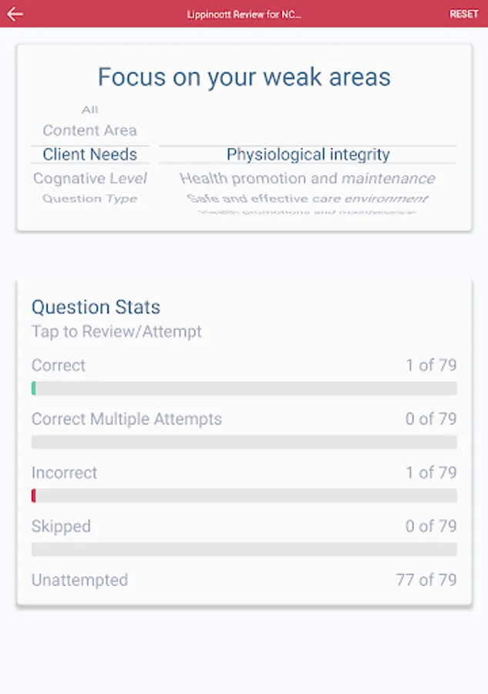488x694 pixels.
Task: Tap the back arrow icon
Action: (15, 14)
